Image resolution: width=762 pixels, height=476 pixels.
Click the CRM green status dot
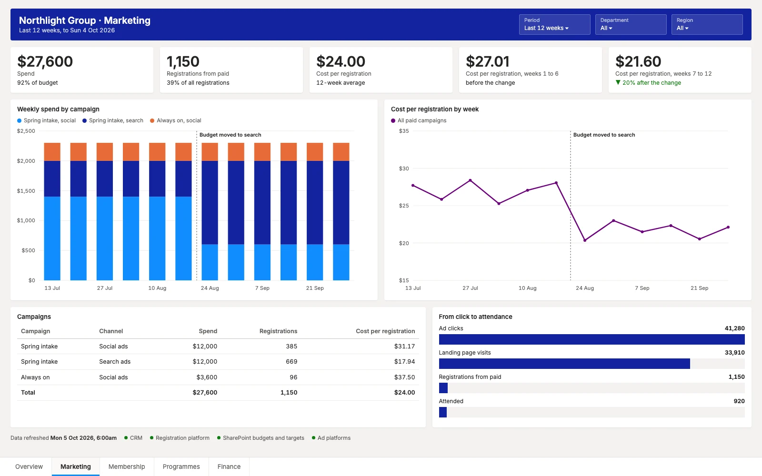tap(126, 438)
